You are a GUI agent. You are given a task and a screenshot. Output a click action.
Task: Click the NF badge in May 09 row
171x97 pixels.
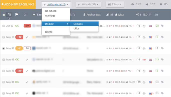tap(19, 48)
